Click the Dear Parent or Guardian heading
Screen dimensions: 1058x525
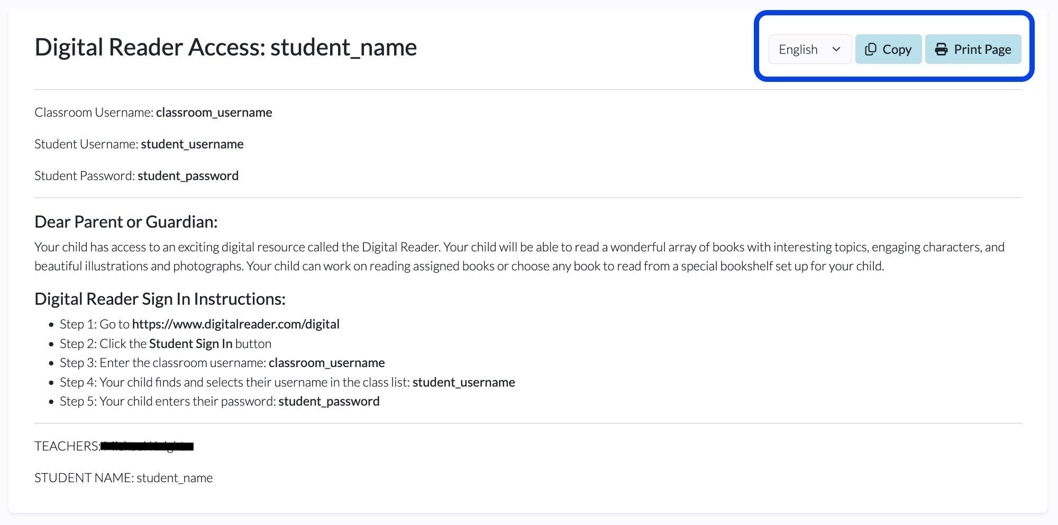tap(126, 222)
